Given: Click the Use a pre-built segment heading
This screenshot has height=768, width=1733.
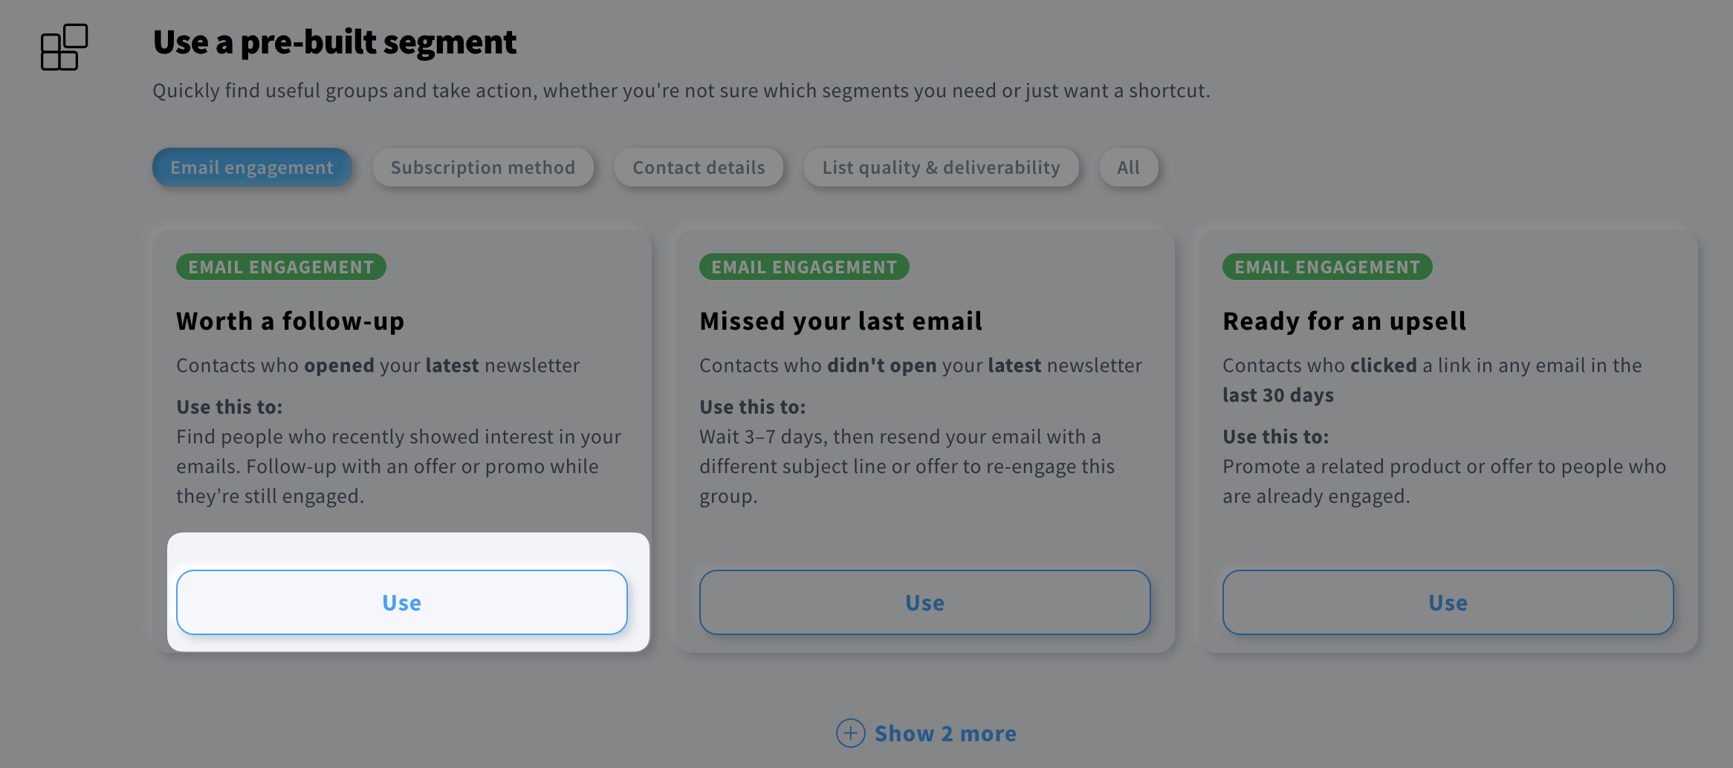Looking at the screenshot, I should click(334, 42).
